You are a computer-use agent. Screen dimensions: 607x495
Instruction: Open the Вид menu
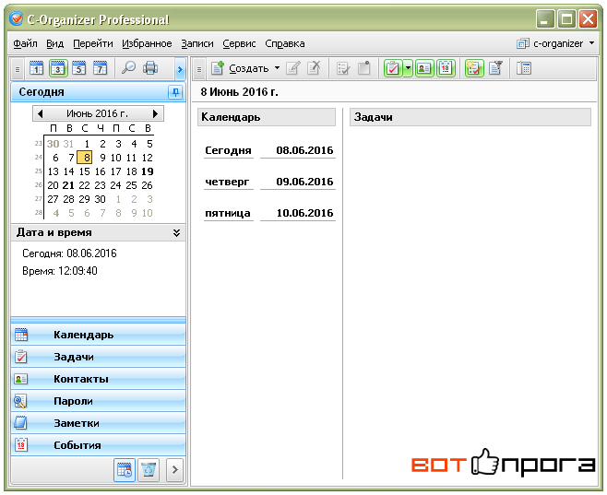55,43
